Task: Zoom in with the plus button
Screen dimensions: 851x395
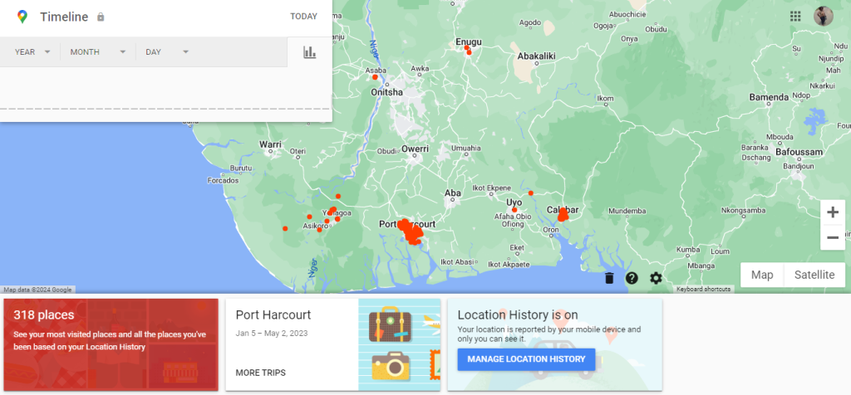Action: (832, 212)
